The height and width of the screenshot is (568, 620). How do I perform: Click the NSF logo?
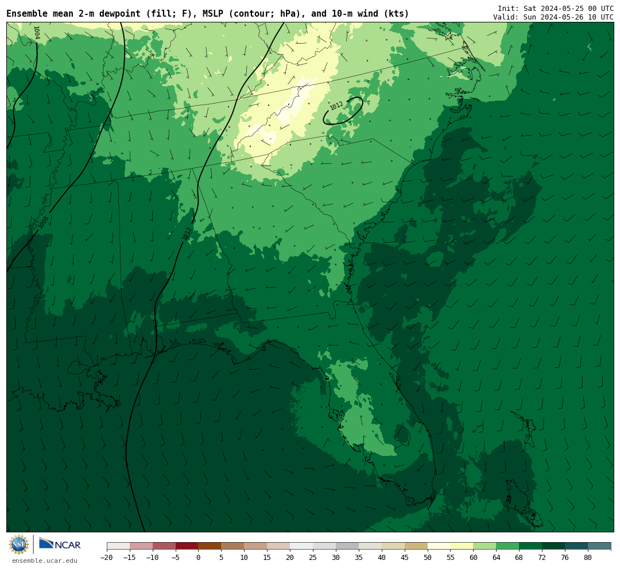tap(19, 544)
